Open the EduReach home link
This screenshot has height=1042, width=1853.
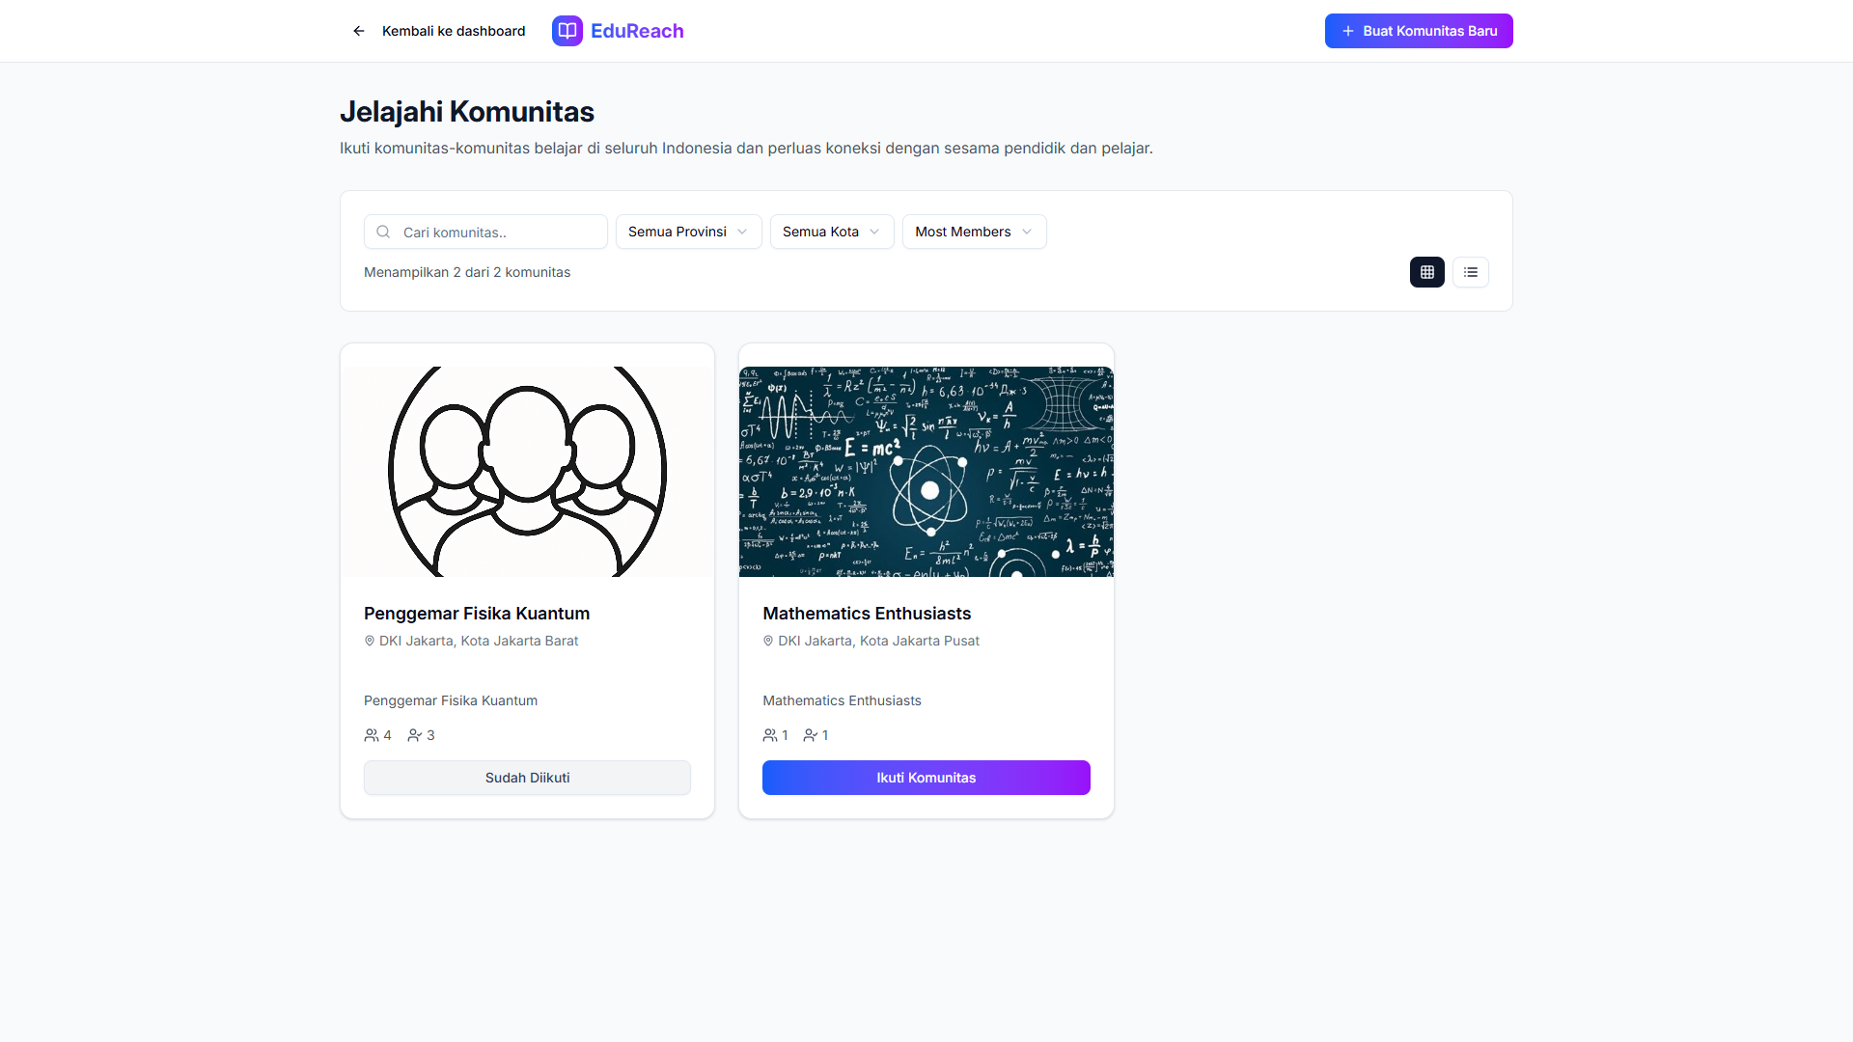[636, 32]
